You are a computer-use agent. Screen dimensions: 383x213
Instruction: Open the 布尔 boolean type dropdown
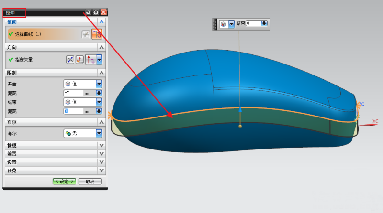click(99, 134)
